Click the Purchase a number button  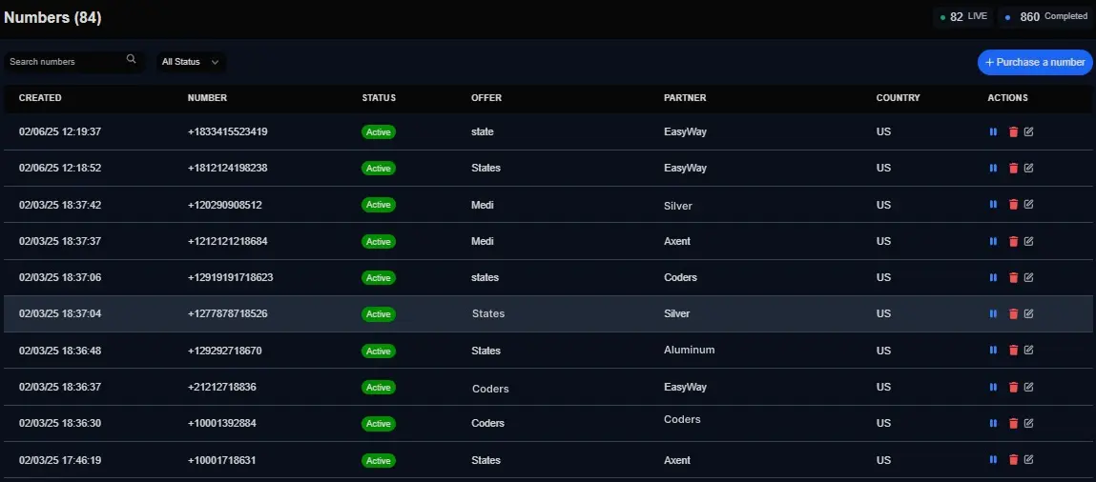click(x=1035, y=62)
